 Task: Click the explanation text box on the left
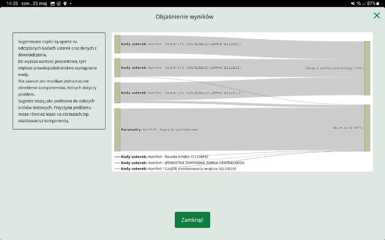(59, 81)
